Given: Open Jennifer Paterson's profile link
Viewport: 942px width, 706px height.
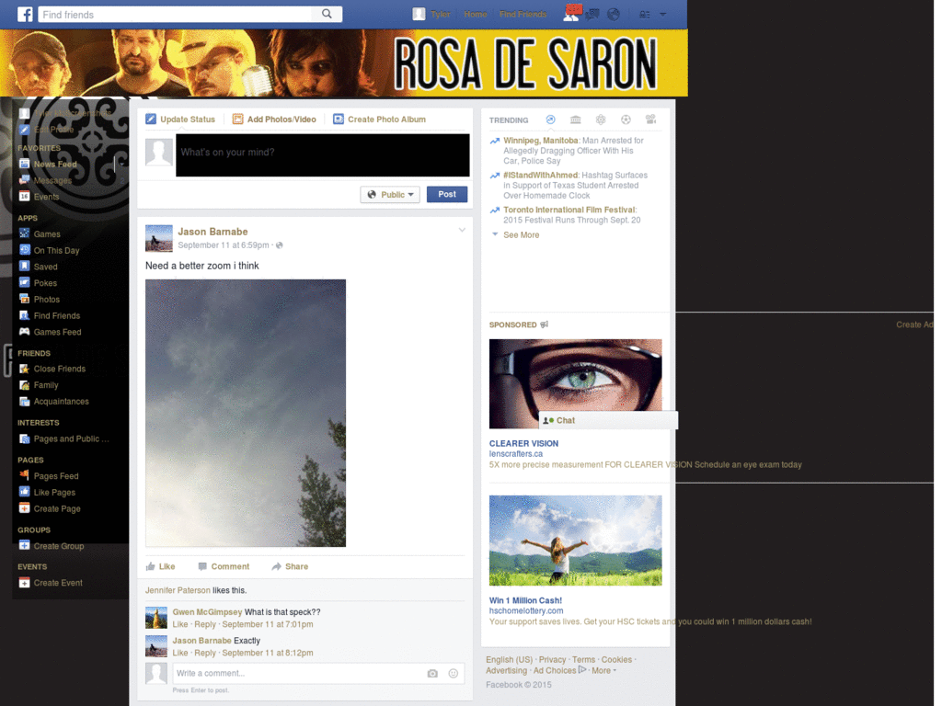Looking at the screenshot, I should pos(178,590).
